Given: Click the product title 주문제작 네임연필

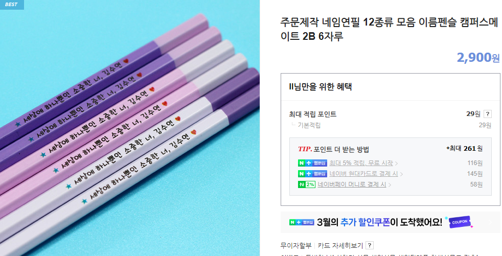Looking at the screenshot, I should coord(390,29).
